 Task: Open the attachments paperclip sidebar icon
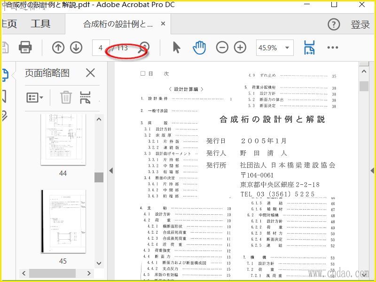coord(5,116)
